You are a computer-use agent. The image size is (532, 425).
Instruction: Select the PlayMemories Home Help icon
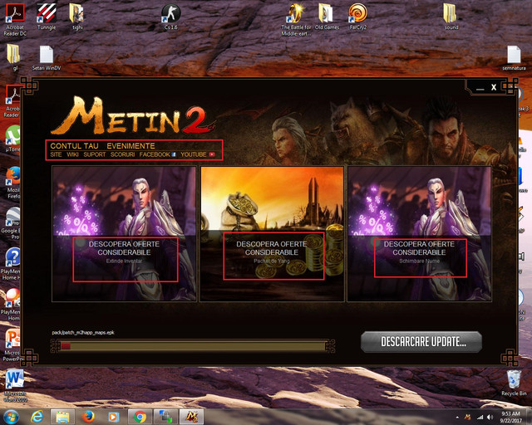(12, 264)
